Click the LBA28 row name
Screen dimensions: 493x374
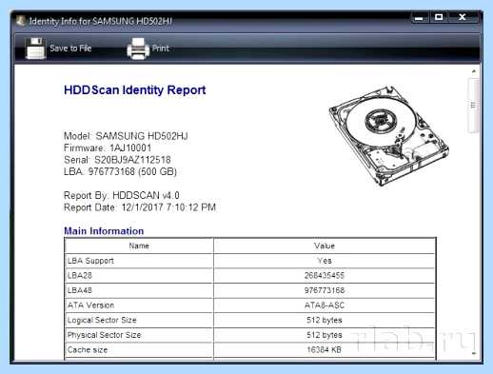coord(80,275)
